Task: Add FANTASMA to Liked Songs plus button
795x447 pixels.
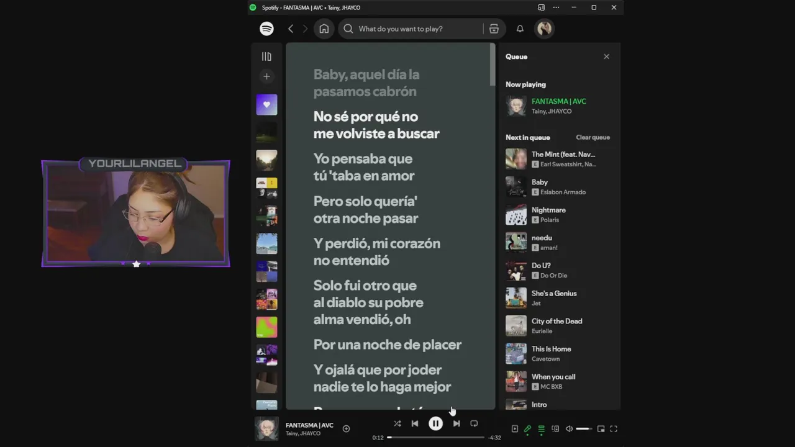Action: click(347, 428)
